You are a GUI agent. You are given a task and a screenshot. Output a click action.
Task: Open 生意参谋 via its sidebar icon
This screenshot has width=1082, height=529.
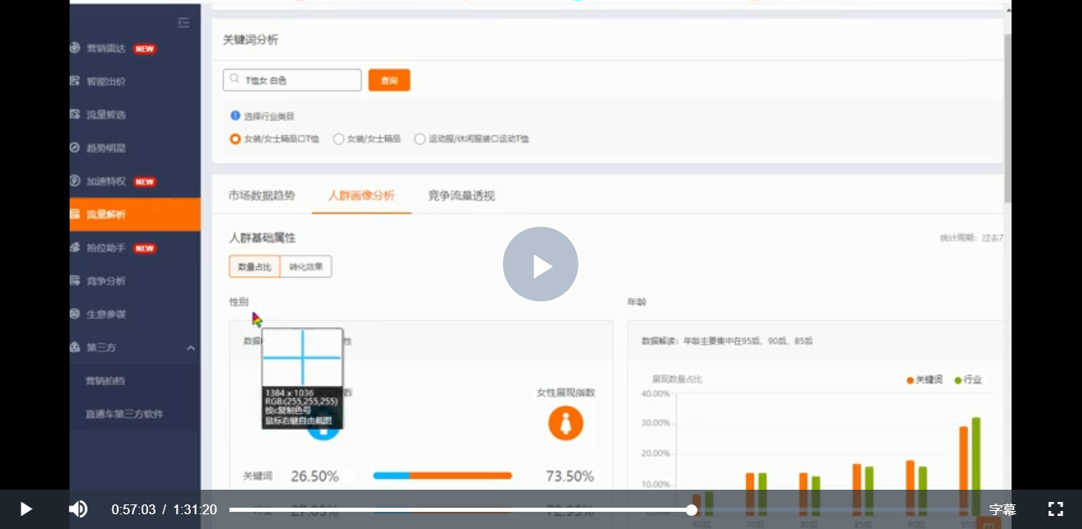point(75,314)
